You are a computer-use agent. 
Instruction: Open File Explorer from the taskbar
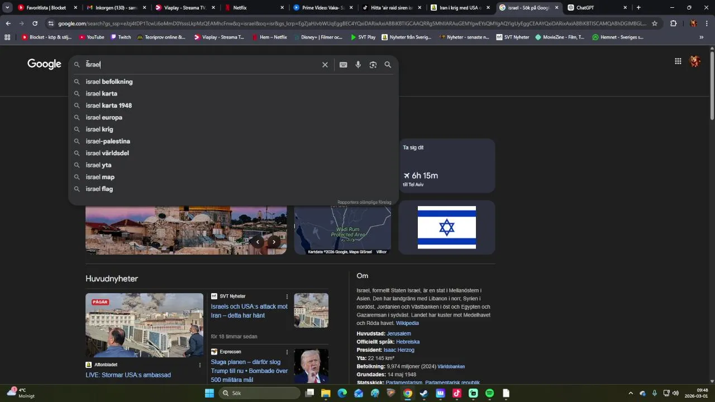(326, 393)
